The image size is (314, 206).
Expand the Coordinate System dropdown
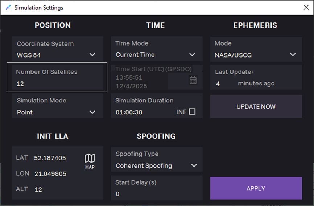57,49
